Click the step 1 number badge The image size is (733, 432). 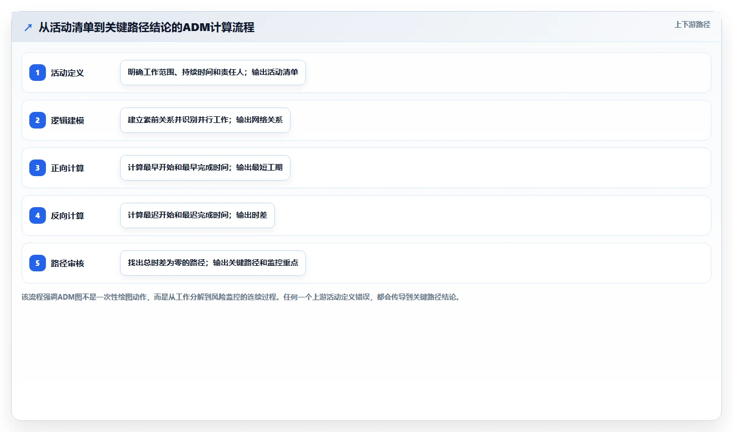tap(38, 73)
